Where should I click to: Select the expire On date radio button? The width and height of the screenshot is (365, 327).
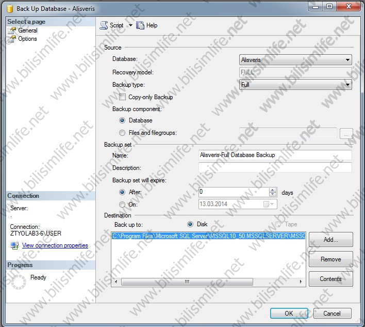point(122,205)
